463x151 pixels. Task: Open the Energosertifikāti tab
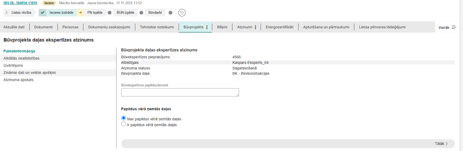pyautogui.click(x=279, y=27)
